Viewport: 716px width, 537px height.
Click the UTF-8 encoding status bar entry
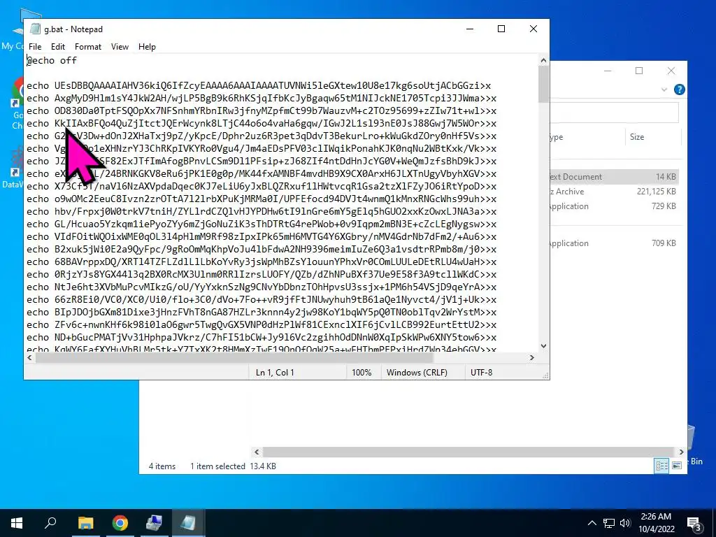[482, 373]
